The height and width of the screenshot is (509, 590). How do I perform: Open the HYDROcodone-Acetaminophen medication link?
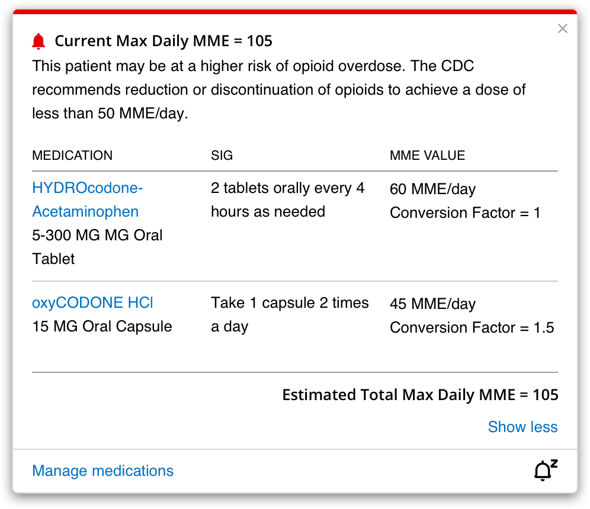click(x=87, y=199)
